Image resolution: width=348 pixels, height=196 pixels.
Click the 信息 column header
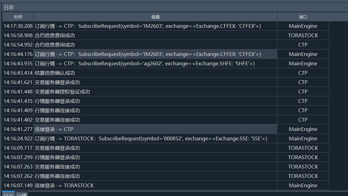[155, 17]
